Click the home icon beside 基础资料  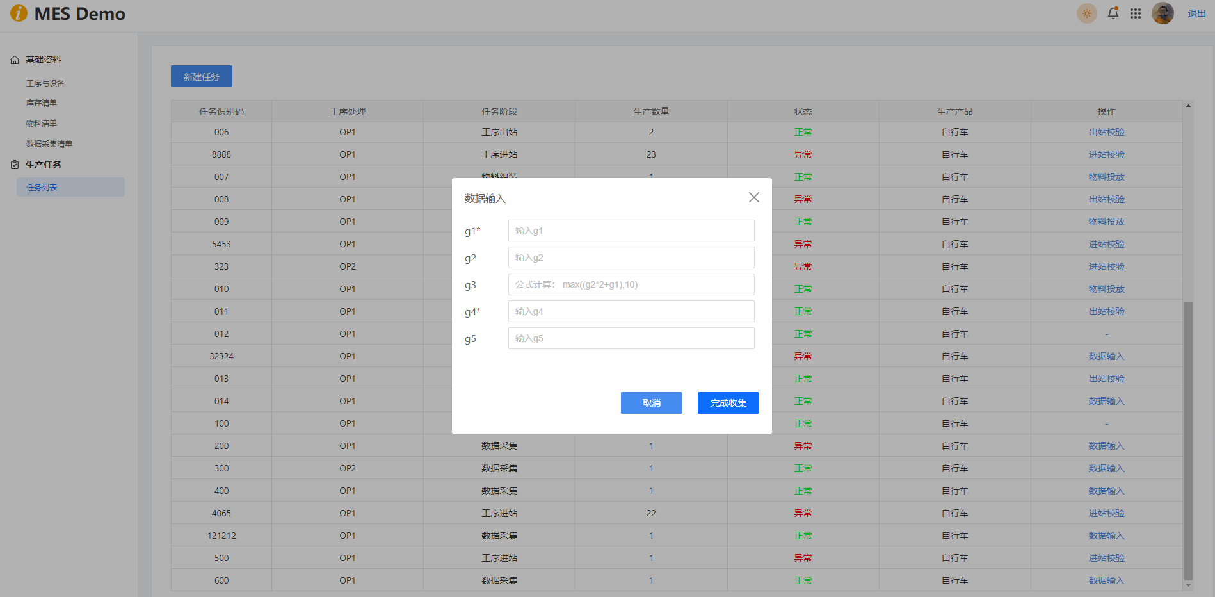tap(15, 60)
